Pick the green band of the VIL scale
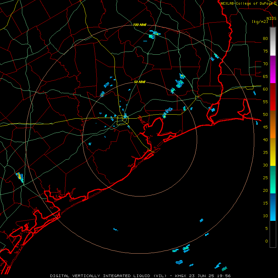 pyautogui.click(x=273, y=179)
